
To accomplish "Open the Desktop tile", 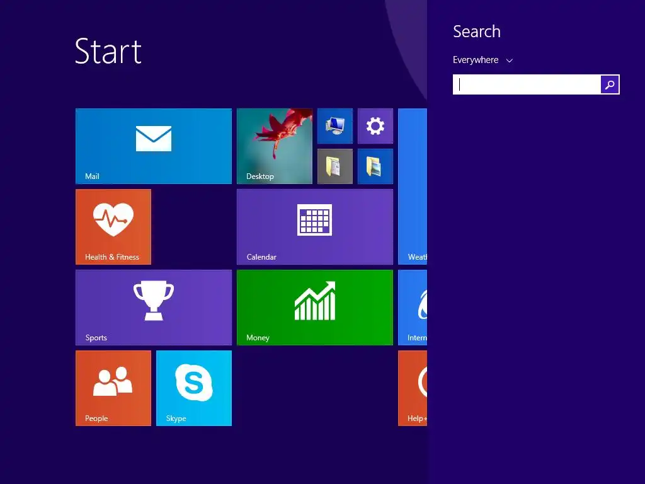I will click(x=275, y=146).
